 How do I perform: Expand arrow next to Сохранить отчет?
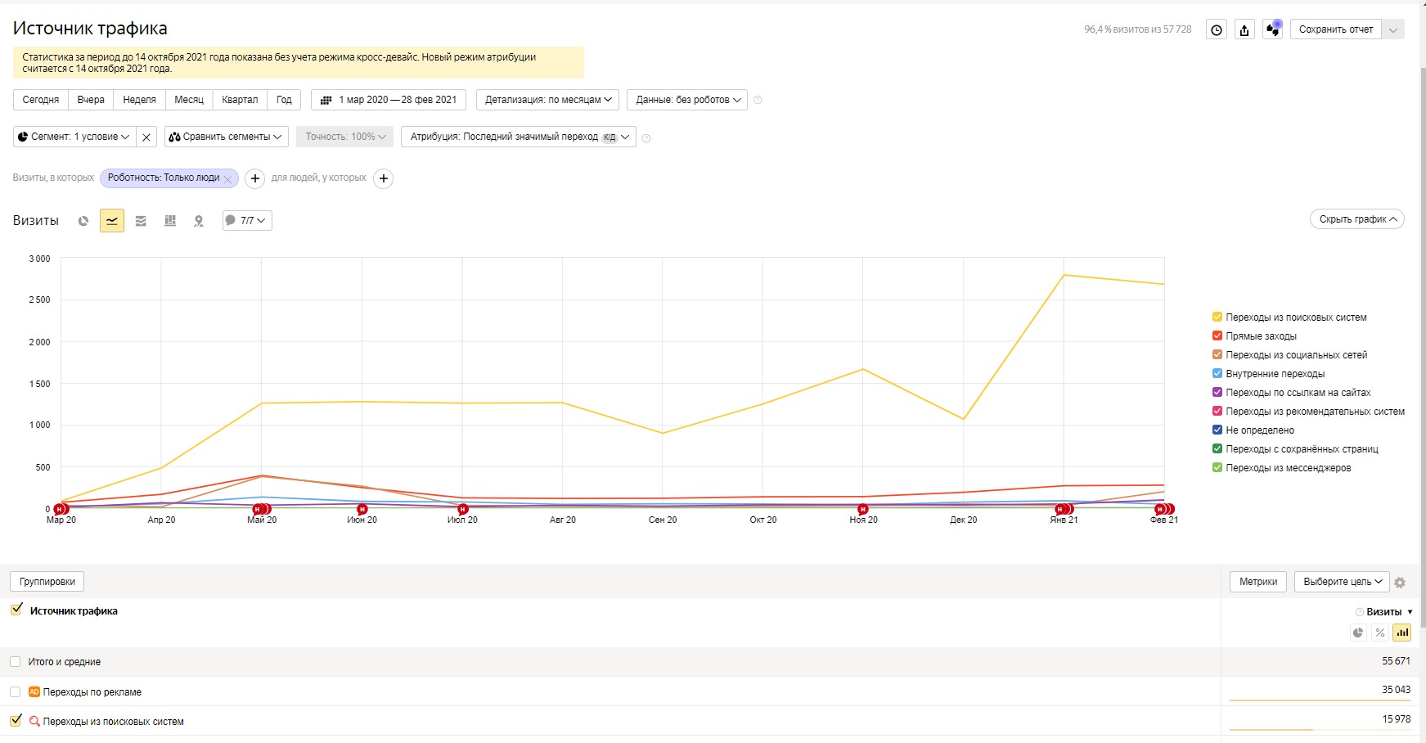coord(1393,29)
